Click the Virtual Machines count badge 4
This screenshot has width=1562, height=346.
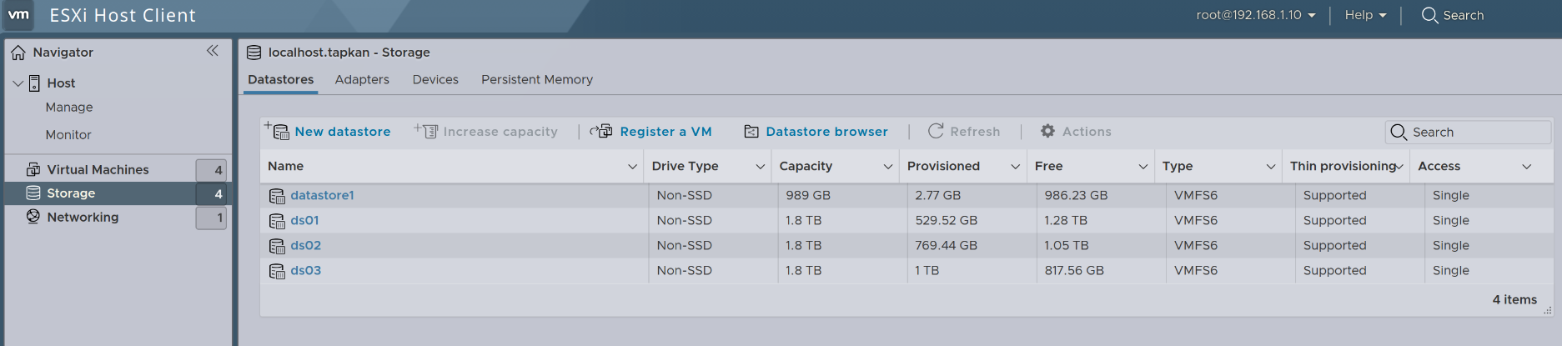pos(211,170)
